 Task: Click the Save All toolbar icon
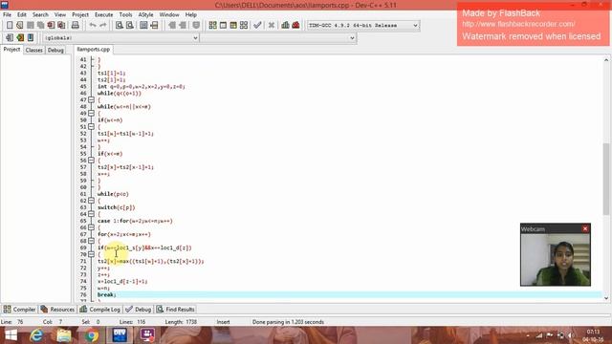pos(40,26)
